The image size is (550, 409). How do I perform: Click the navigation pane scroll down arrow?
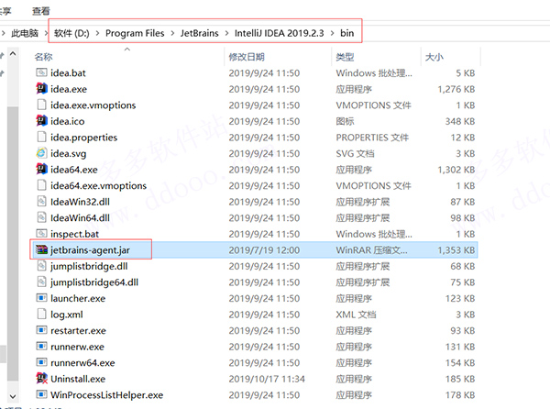[13, 397]
